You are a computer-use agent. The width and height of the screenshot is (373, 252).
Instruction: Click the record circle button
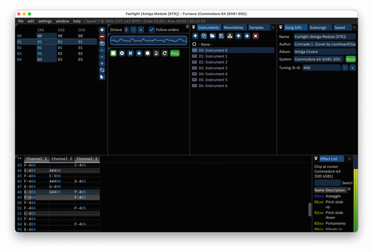tap(148, 53)
